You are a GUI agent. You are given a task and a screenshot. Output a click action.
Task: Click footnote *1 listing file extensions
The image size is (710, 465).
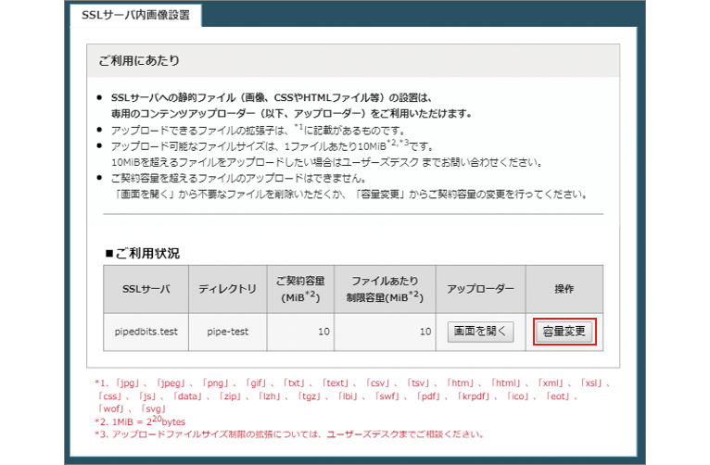353,396
